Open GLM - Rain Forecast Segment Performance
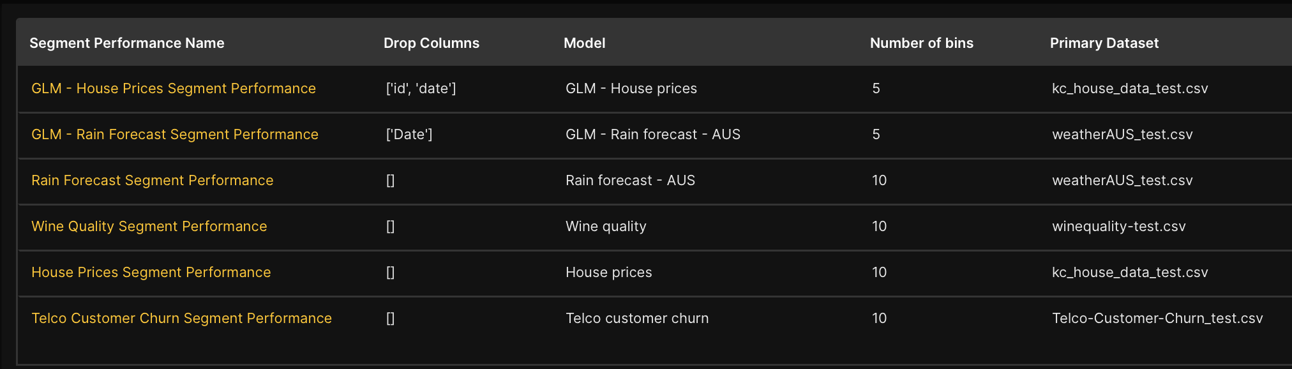 pyautogui.click(x=175, y=135)
